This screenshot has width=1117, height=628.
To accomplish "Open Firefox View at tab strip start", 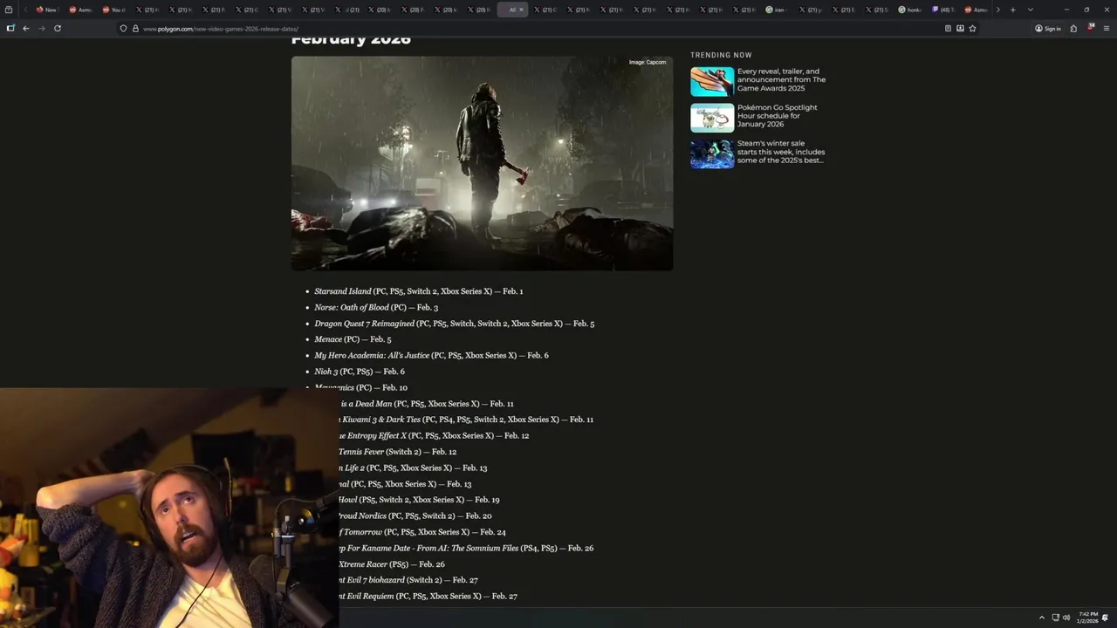I will point(9,10).
